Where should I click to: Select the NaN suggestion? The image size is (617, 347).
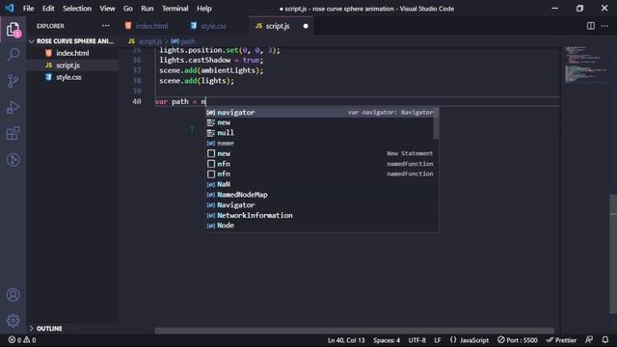pos(321,184)
